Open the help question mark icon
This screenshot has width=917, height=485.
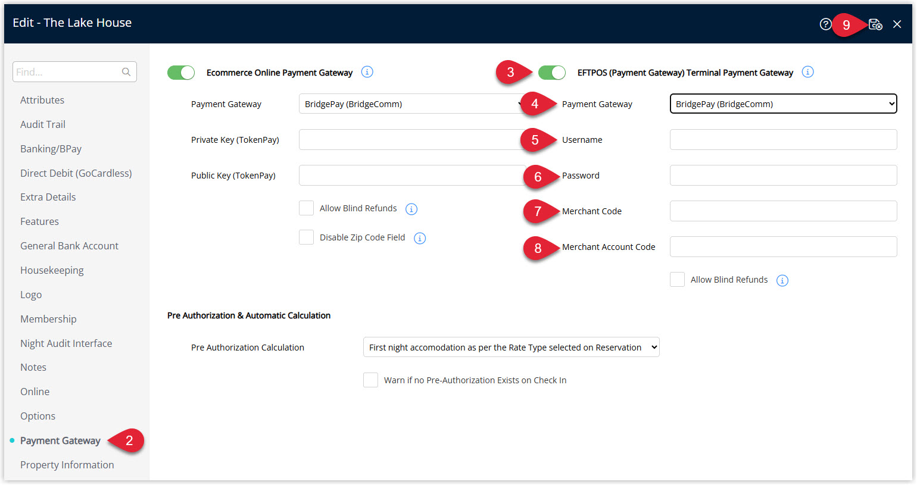click(825, 24)
